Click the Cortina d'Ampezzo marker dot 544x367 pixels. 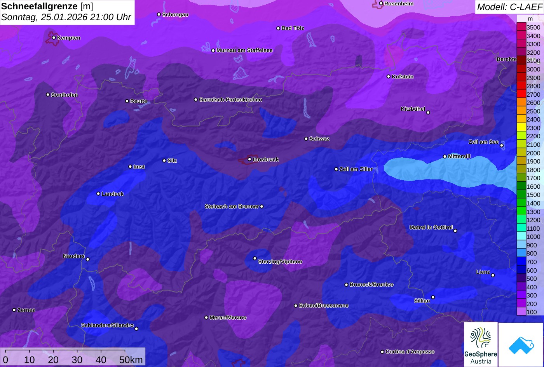(x=382, y=352)
